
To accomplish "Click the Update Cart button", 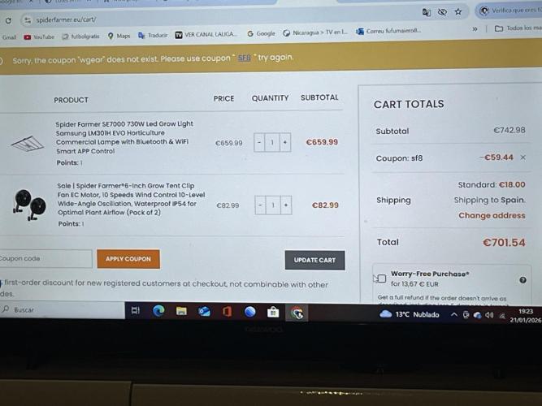I will click(314, 260).
